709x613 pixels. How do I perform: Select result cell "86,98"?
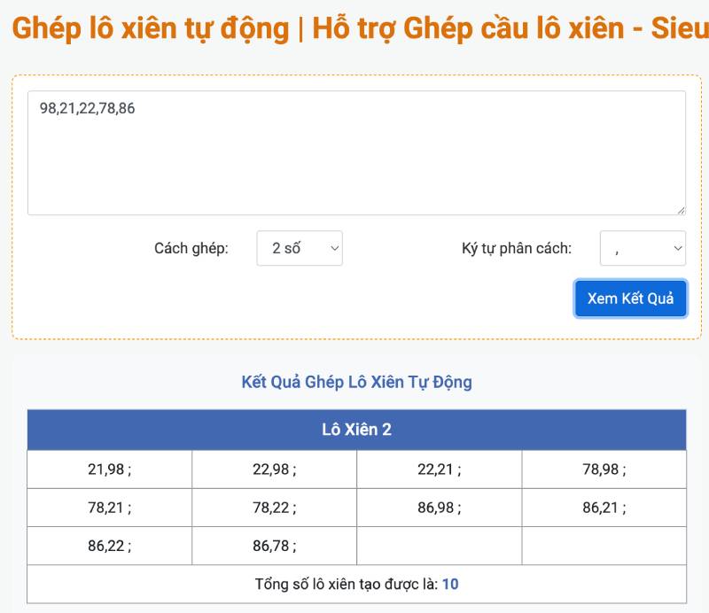point(439,507)
